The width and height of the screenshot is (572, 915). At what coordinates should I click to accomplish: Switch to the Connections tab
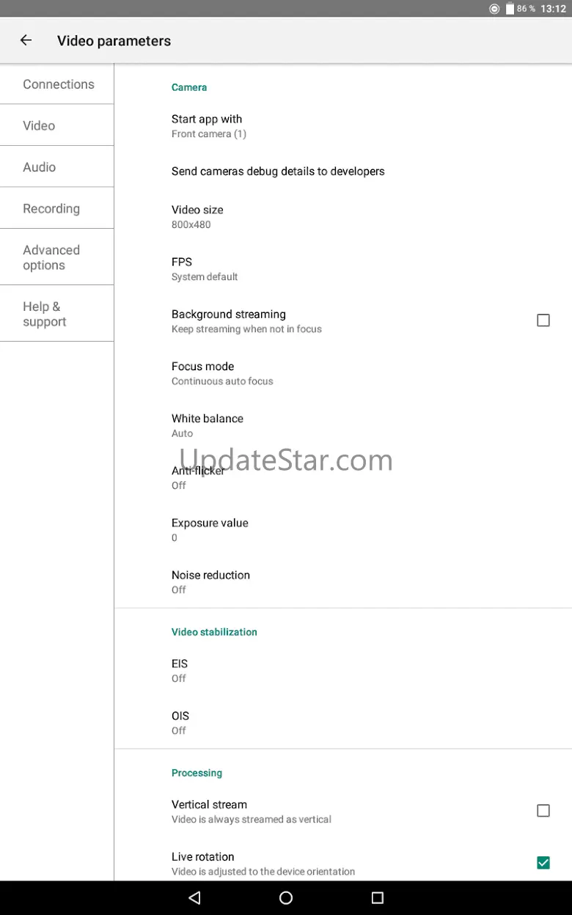coord(58,84)
